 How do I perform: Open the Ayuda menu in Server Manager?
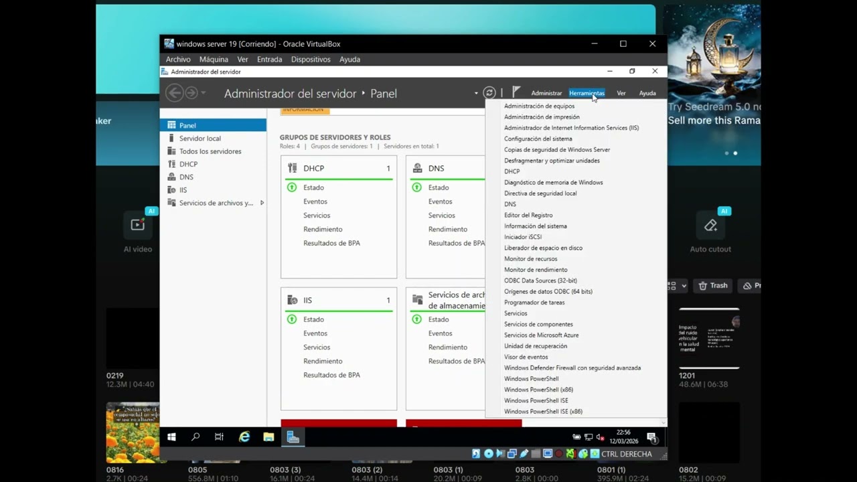click(x=647, y=93)
